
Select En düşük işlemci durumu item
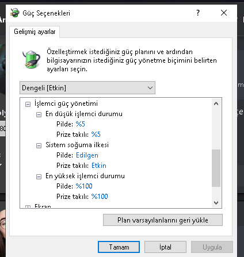[84, 114]
